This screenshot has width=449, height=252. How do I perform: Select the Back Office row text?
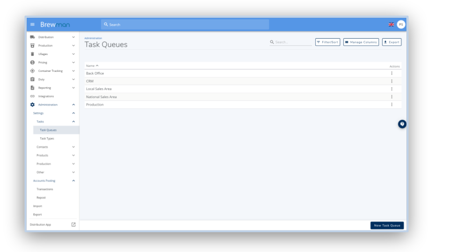95,73
